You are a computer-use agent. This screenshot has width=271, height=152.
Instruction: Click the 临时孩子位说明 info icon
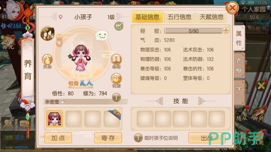pos(138,138)
